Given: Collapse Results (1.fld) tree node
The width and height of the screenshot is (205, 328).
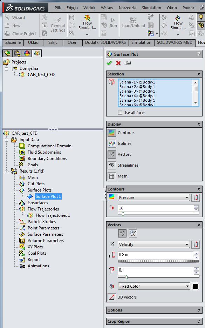Looking at the screenshot, I should 6,172.
